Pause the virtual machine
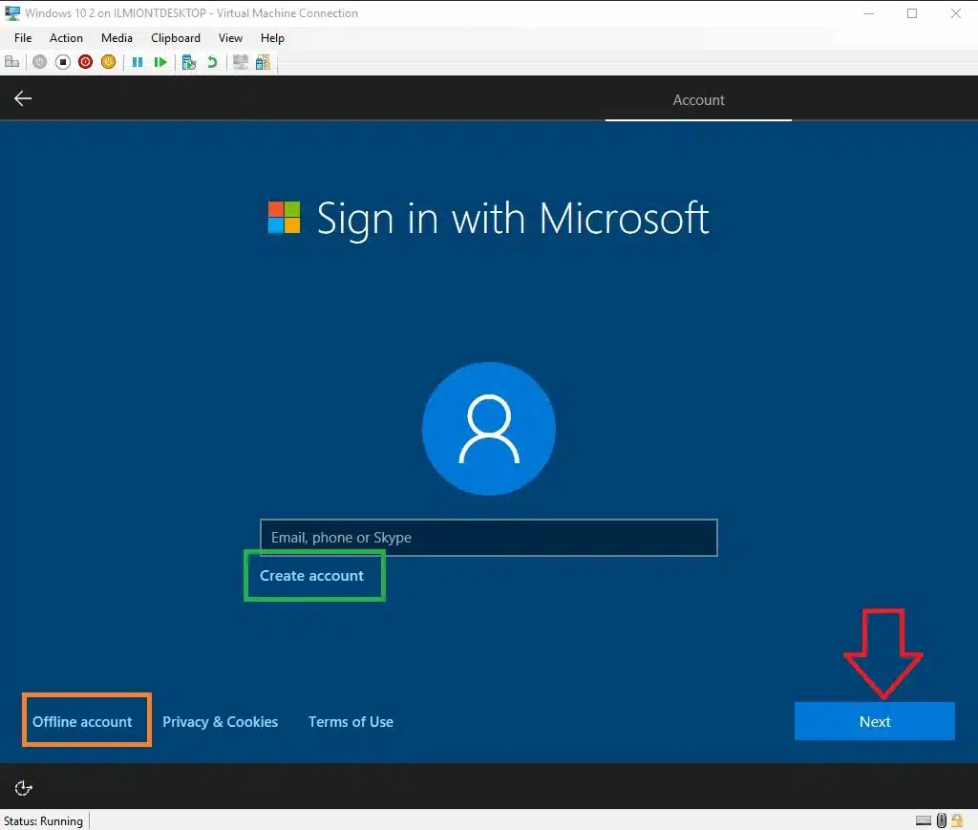 click(138, 62)
